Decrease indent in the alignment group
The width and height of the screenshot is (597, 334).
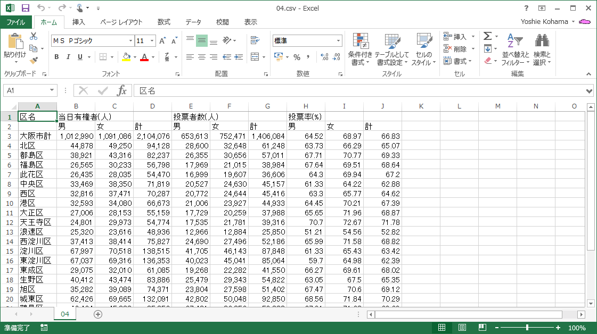pyautogui.click(x=227, y=57)
